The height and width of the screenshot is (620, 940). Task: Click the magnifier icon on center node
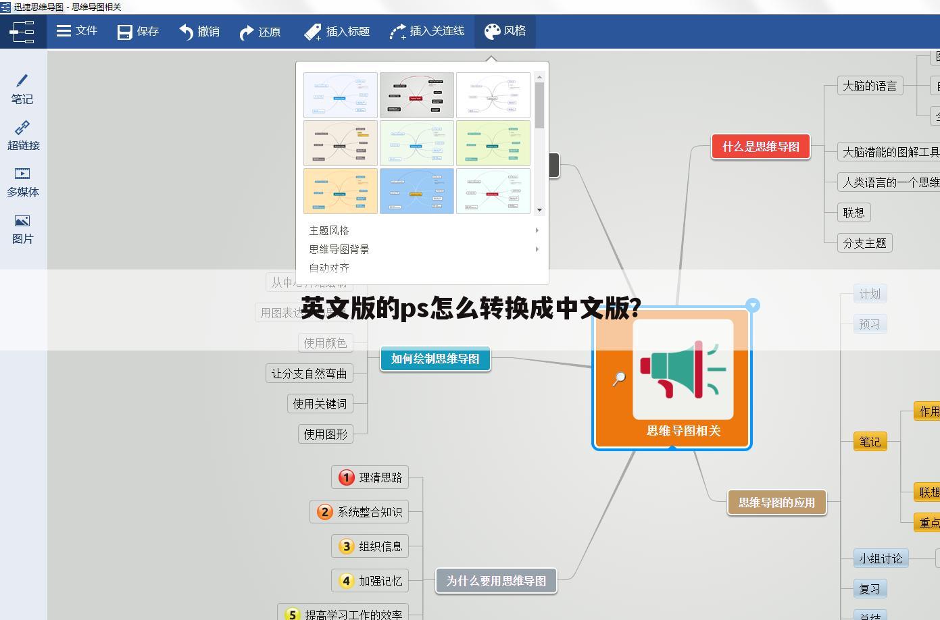pos(618,379)
